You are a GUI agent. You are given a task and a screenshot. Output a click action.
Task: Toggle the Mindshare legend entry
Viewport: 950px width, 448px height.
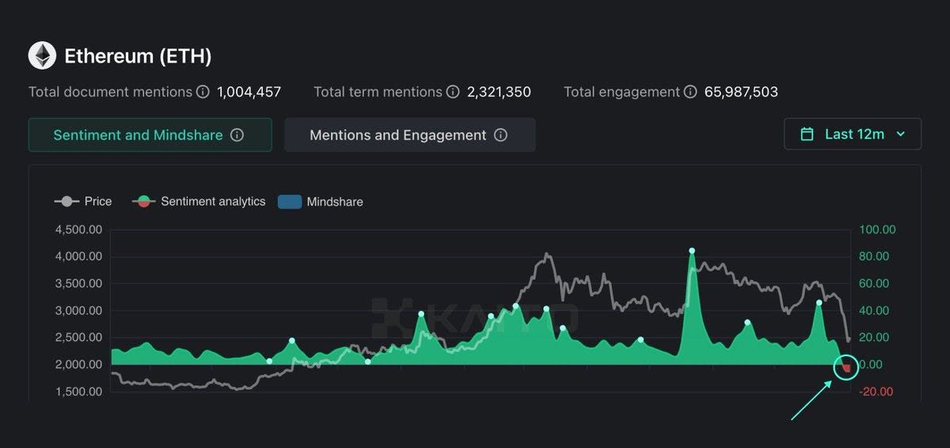pos(321,202)
